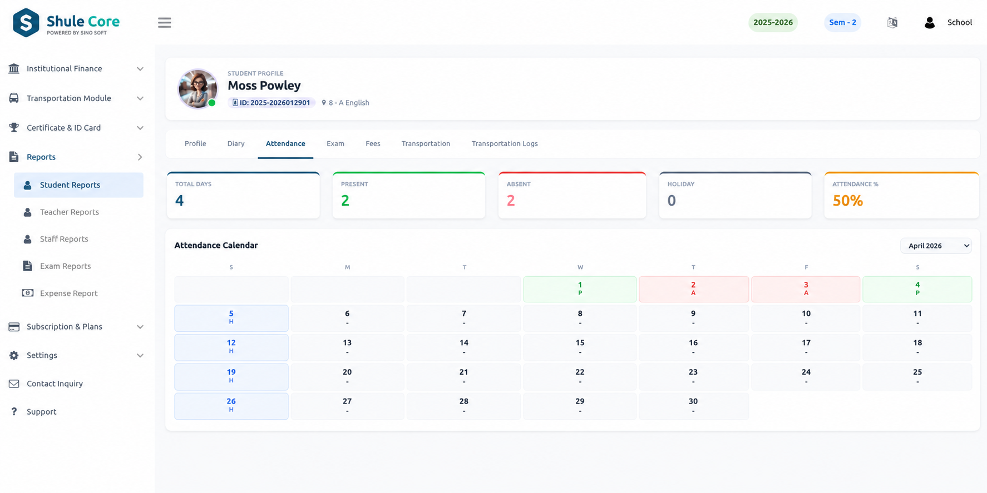Screen dimensions: 987x493
Task: Switch to the Transportation Logs tab
Action: [505, 143]
